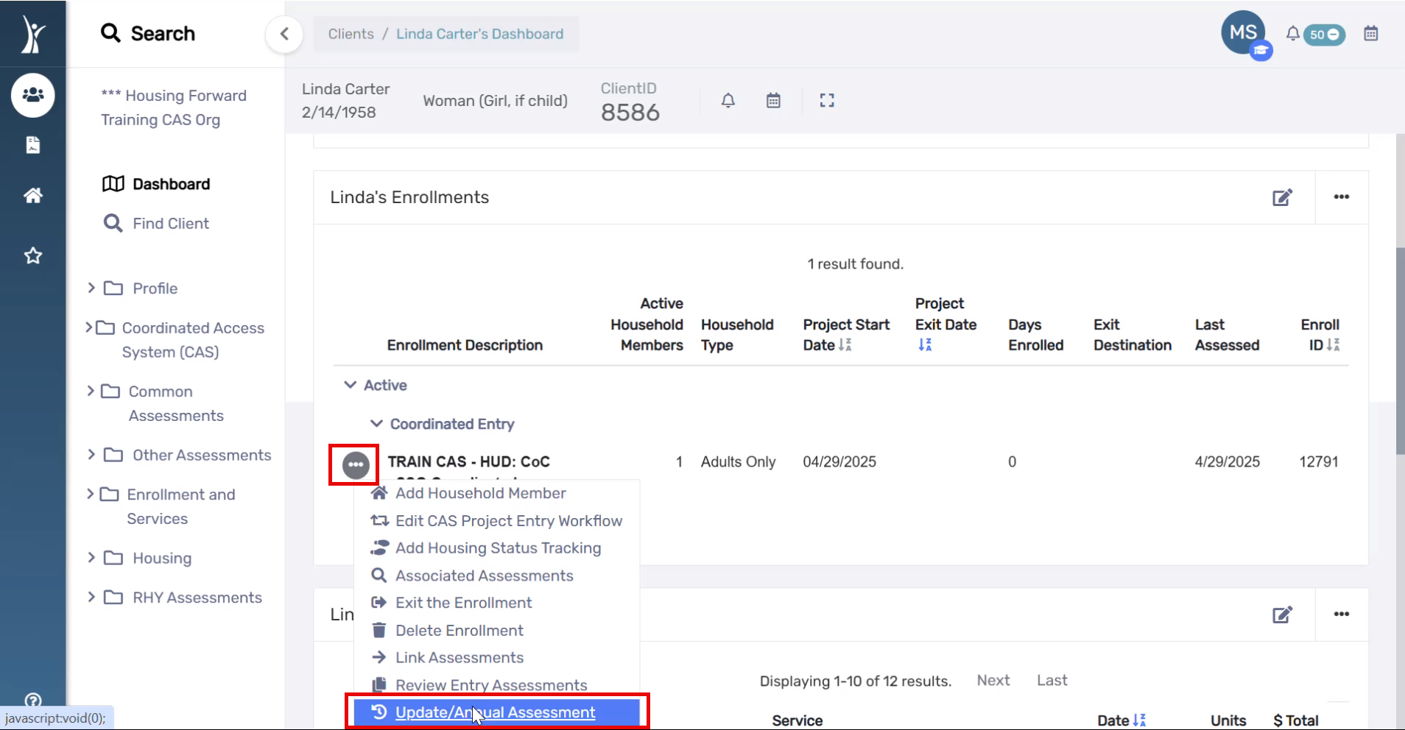The image size is (1405, 730).
Task: Click the vertical page scrollbar
Action: point(1400,352)
